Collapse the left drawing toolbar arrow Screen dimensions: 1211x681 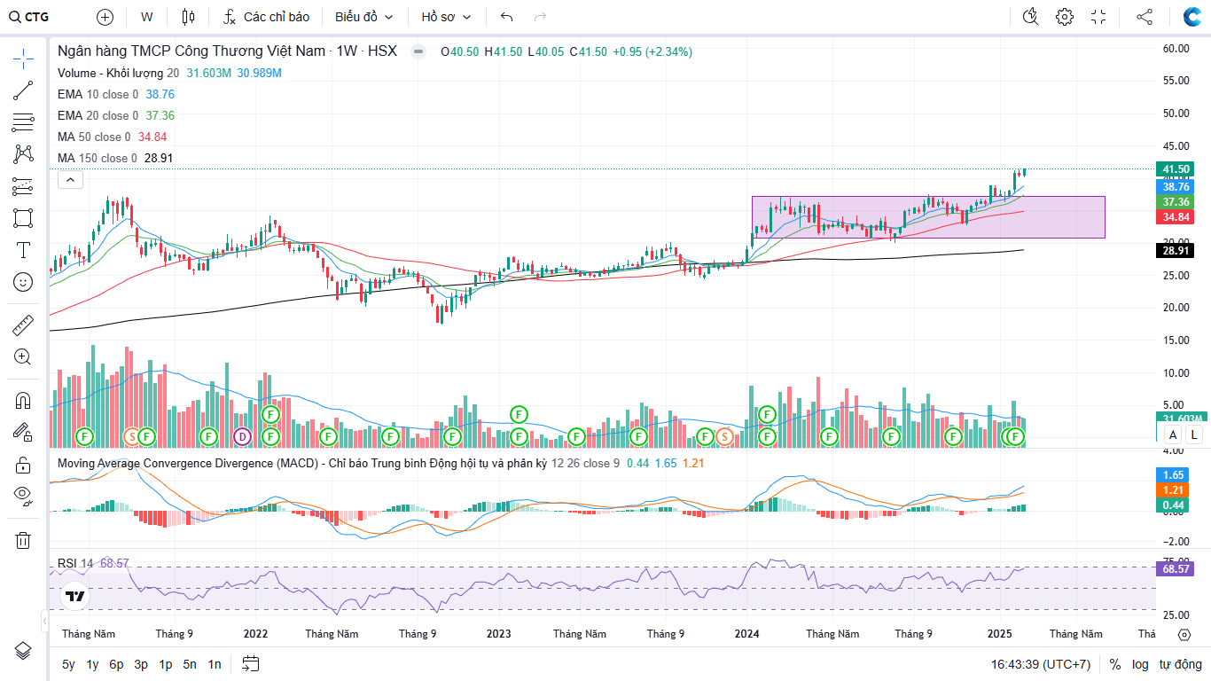[x=44, y=620]
